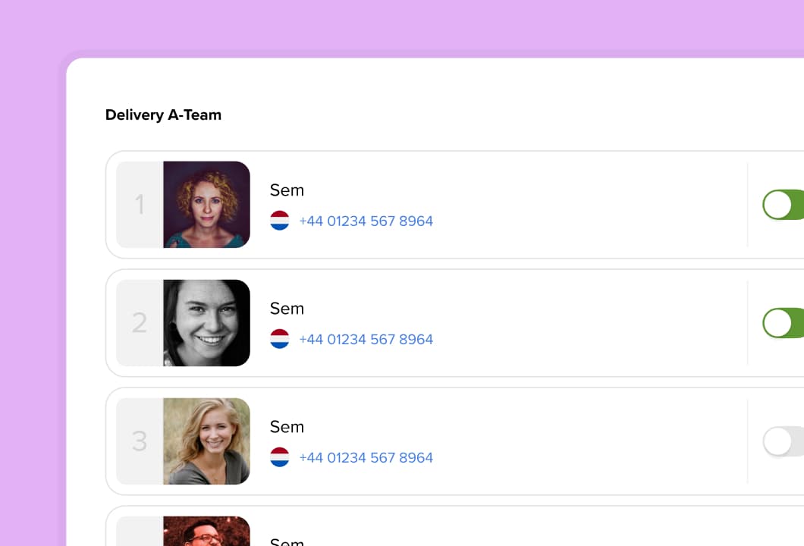This screenshot has width=804, height=546.
Task: Select the blonde woman's profile photo
Action: 206,441
